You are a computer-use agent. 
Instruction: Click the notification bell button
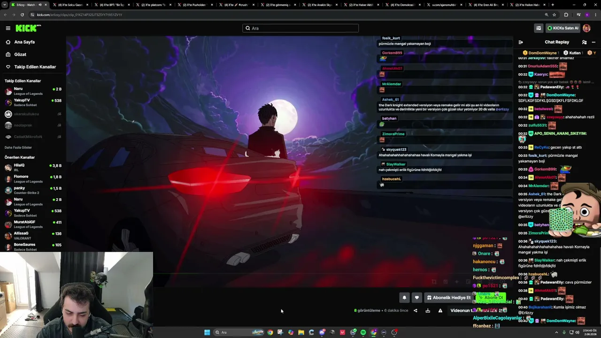(x=404, y=298)
